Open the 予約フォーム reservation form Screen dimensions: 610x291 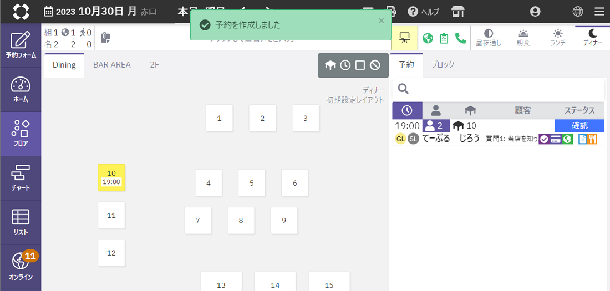(x=21, y=45)
